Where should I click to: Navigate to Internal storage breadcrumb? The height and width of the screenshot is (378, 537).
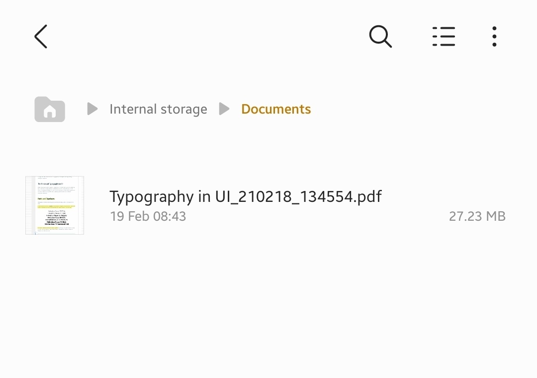pos(158,109)
